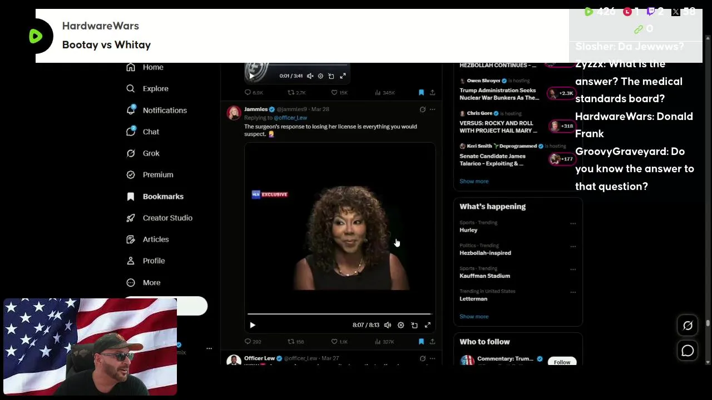
Task: Open Chat in the sidebar
Action: tap(143, 132)
